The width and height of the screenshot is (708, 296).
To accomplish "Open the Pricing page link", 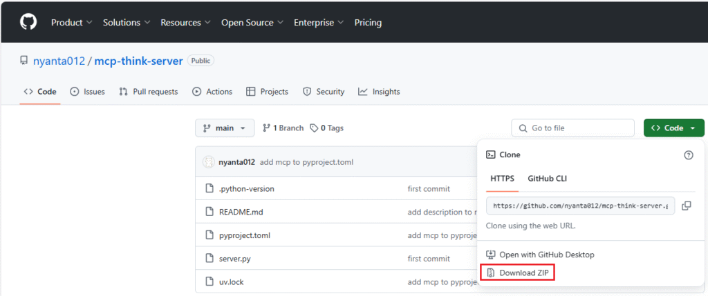I will point(368,23).
